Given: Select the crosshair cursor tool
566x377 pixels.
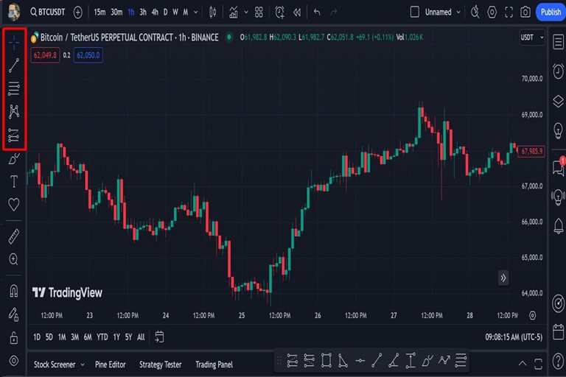Looking at the screenshot, I should [14, 43].
